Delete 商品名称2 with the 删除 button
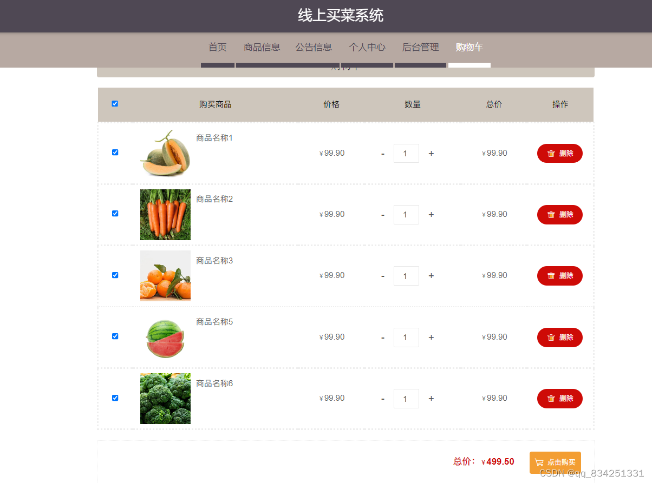 [560, 214]
